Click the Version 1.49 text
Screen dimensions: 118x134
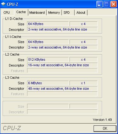pyautogui.click(x=102, y=120)
